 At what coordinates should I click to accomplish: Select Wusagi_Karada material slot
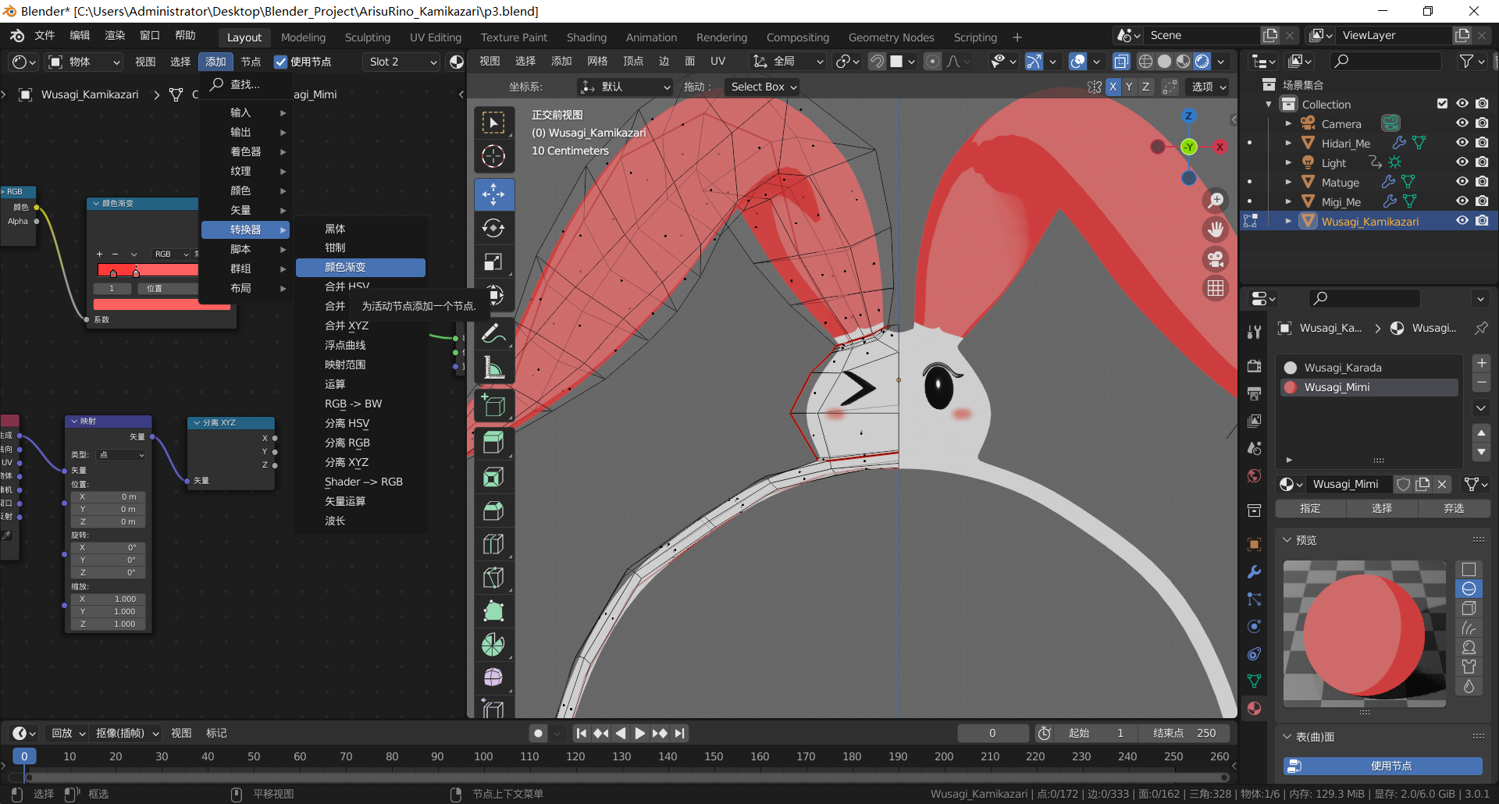click(1369, 368)
